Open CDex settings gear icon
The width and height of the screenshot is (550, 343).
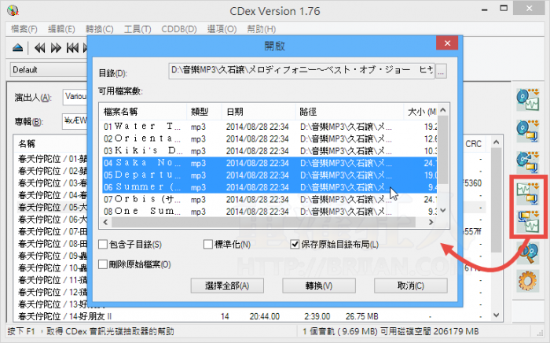pyautogui.click(x=528, y=281)
